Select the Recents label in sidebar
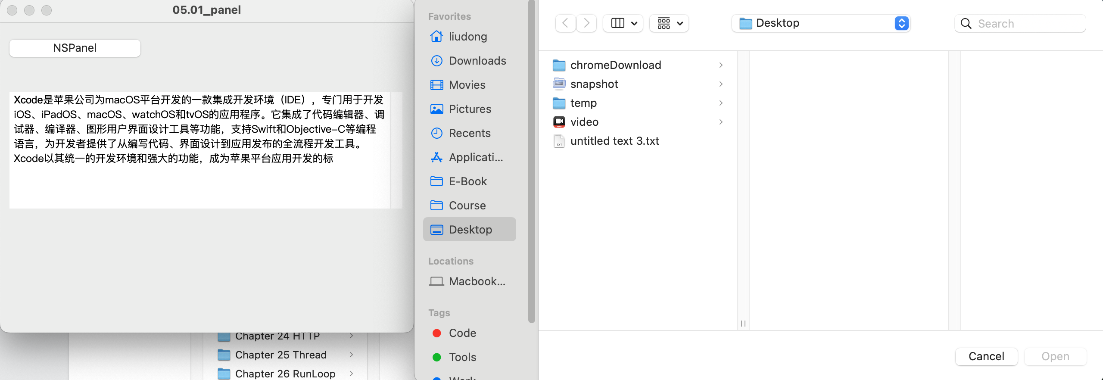 [x=470, y=133]
